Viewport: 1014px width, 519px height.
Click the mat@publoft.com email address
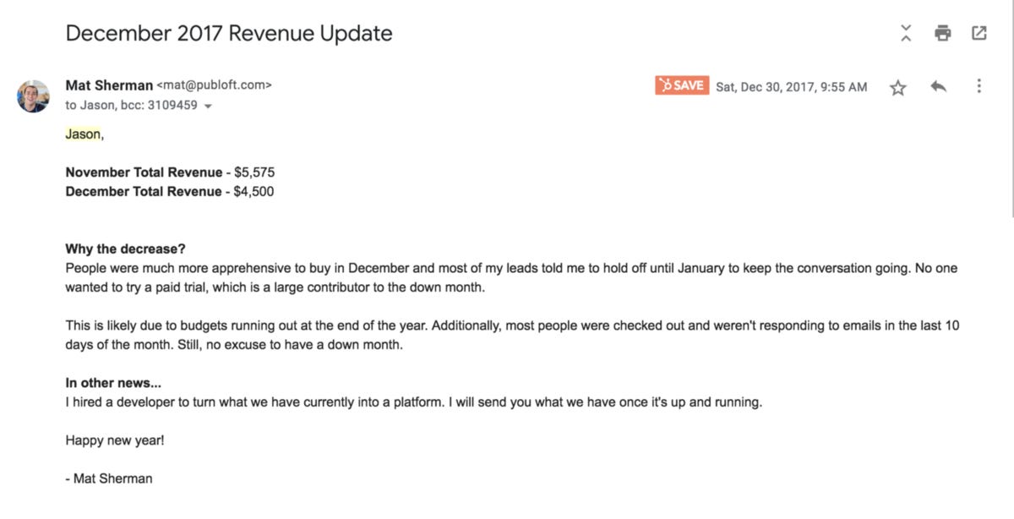click(215, 85)
